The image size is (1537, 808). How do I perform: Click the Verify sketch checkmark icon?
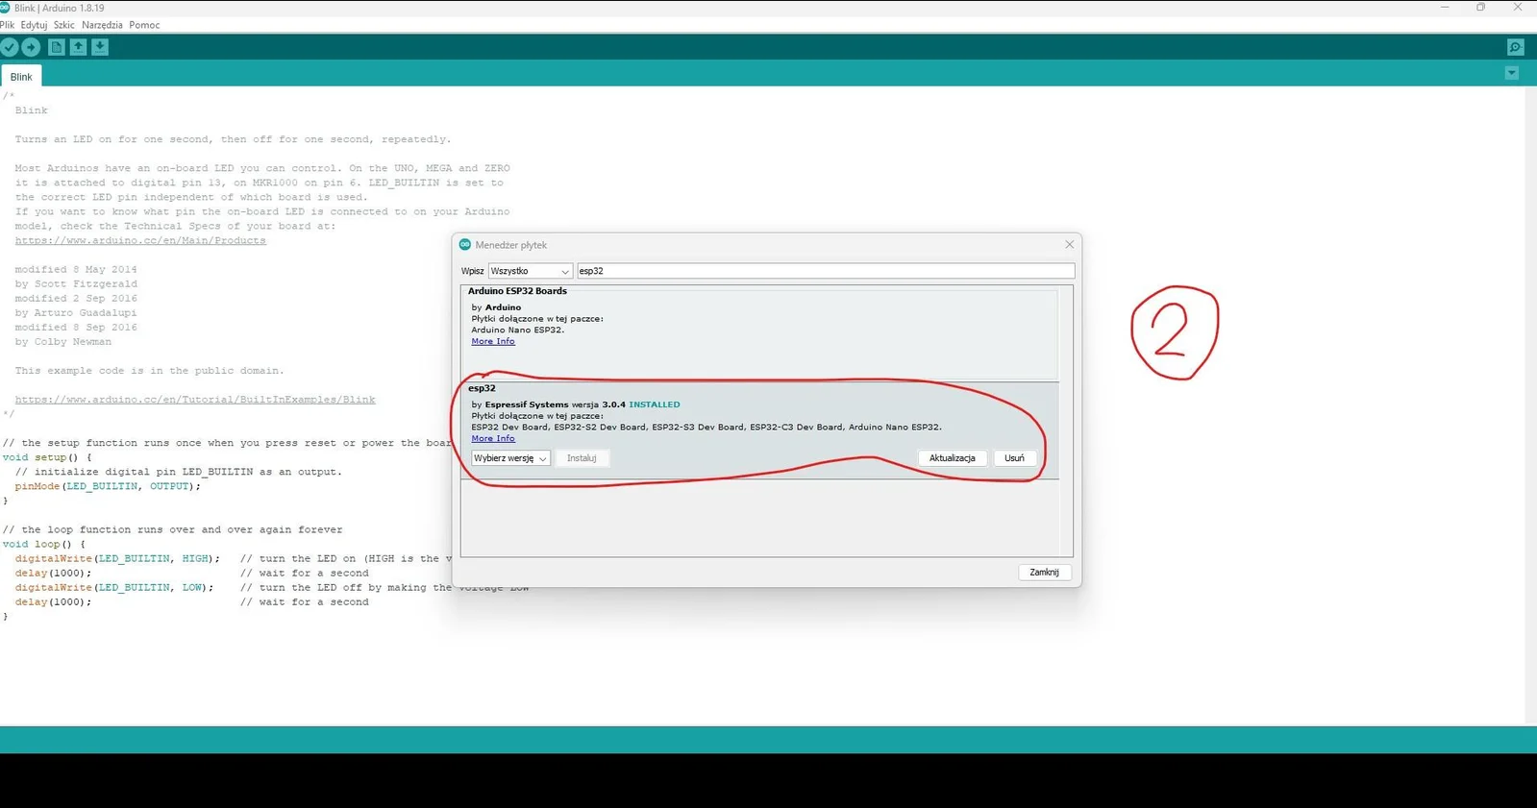[x=10, y=47]
